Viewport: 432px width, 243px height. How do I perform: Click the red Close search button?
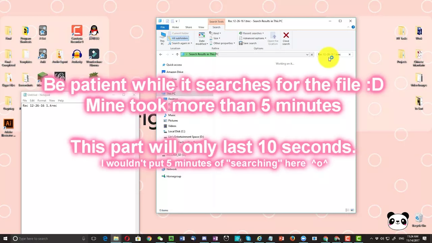coord(286,39)
